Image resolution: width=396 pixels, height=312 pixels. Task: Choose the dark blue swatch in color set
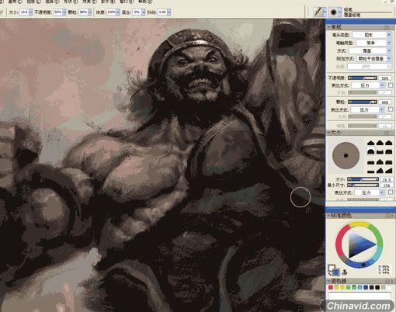[x=366, y=287]
